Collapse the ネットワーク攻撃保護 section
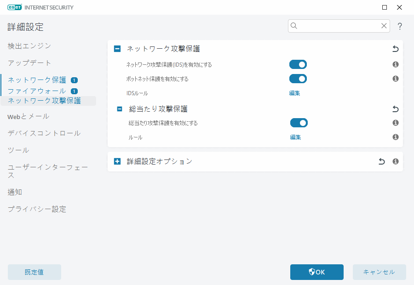 [x=117, y=49]
